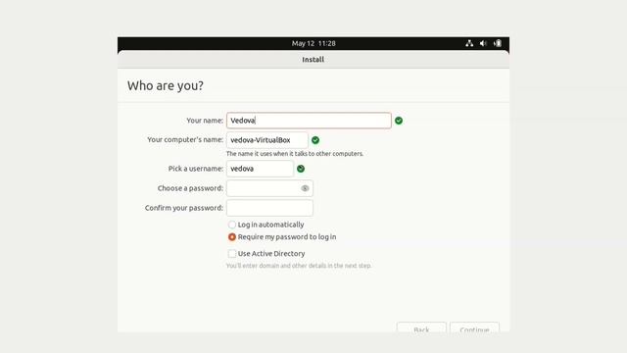Select Require my password to log in
Screen dimensions: 627x353
pos(232,237)
